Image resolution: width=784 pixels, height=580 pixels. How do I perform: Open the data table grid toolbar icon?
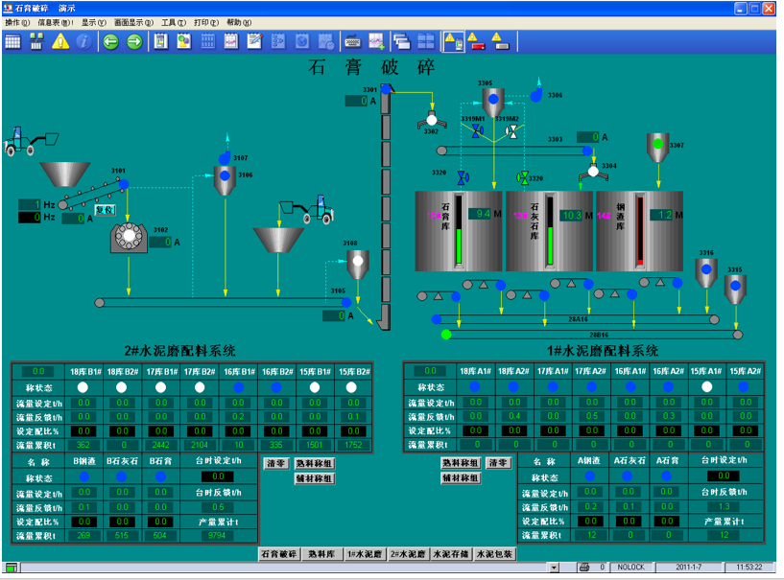coord(12,42)
